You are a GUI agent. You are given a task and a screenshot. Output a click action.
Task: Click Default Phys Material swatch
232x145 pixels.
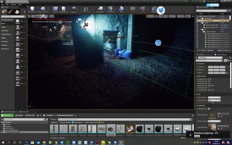[x=213, y=115]
